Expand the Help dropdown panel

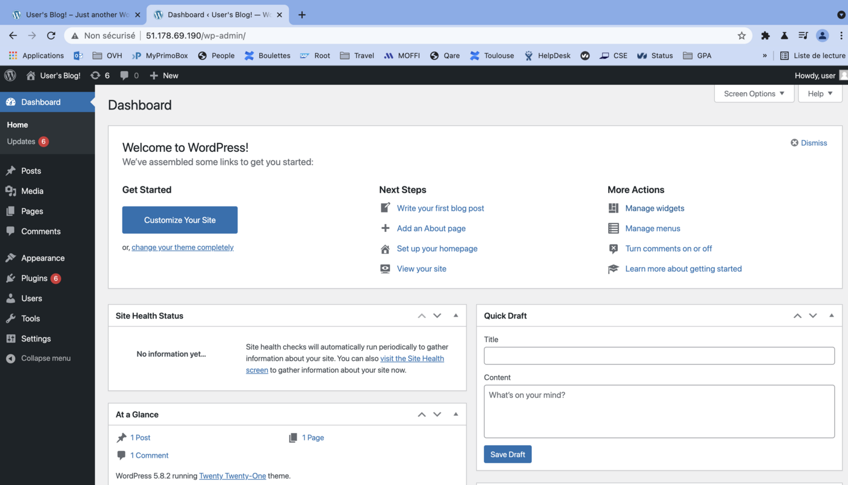click(820, 93)
